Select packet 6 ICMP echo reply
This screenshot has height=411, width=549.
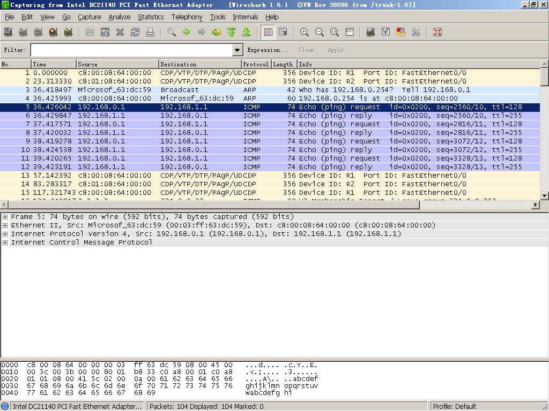click(270, 116)
